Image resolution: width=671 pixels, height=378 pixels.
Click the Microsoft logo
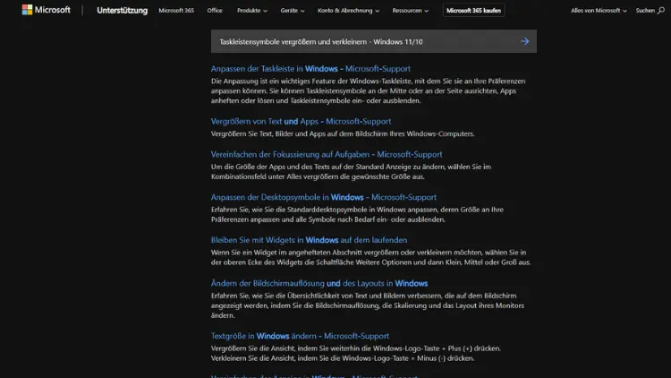click(x=47, y=10)
